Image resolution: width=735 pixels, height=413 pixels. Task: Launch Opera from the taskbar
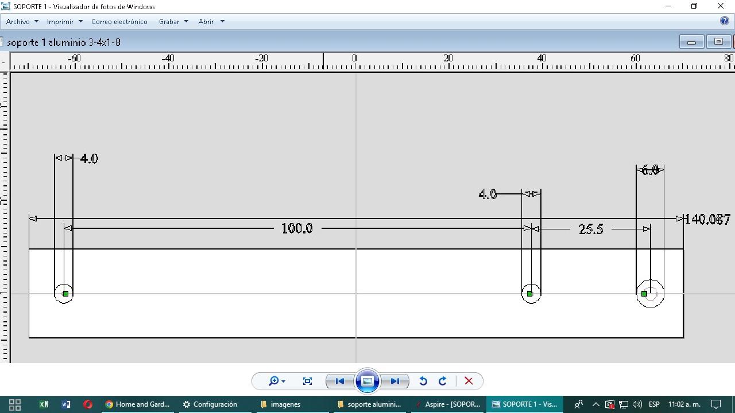[88, 404]
